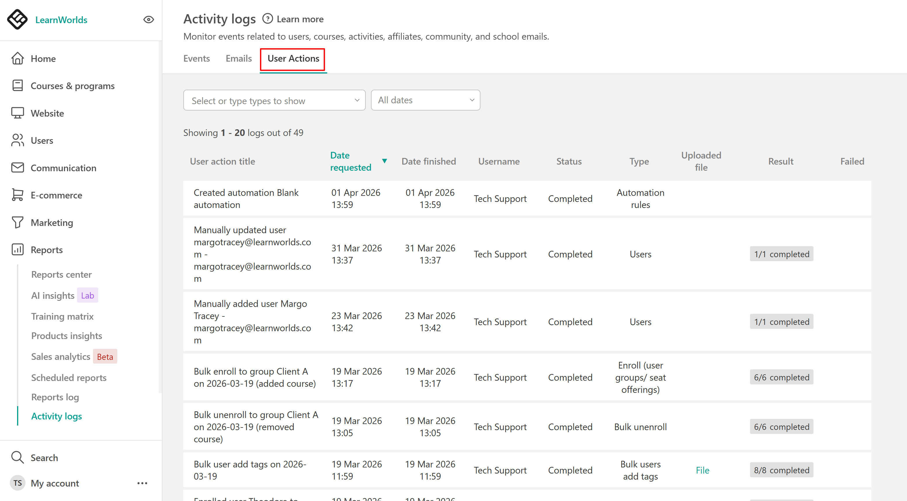Open Website via monitor icon
Image resolution: width=907 pixels, height=501 pixels.
18,113
